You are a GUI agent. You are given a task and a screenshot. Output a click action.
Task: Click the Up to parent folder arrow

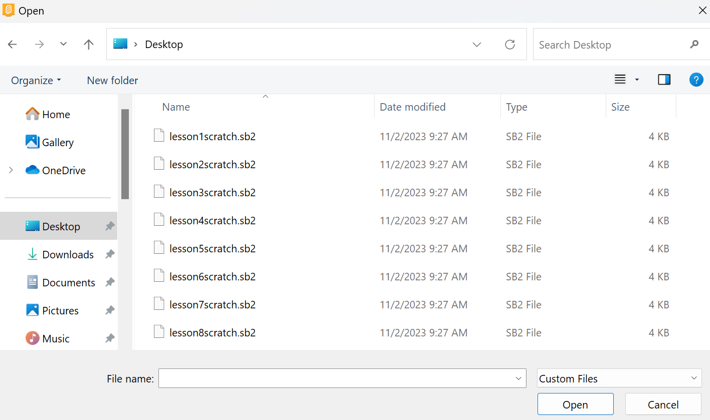point(89,45)
